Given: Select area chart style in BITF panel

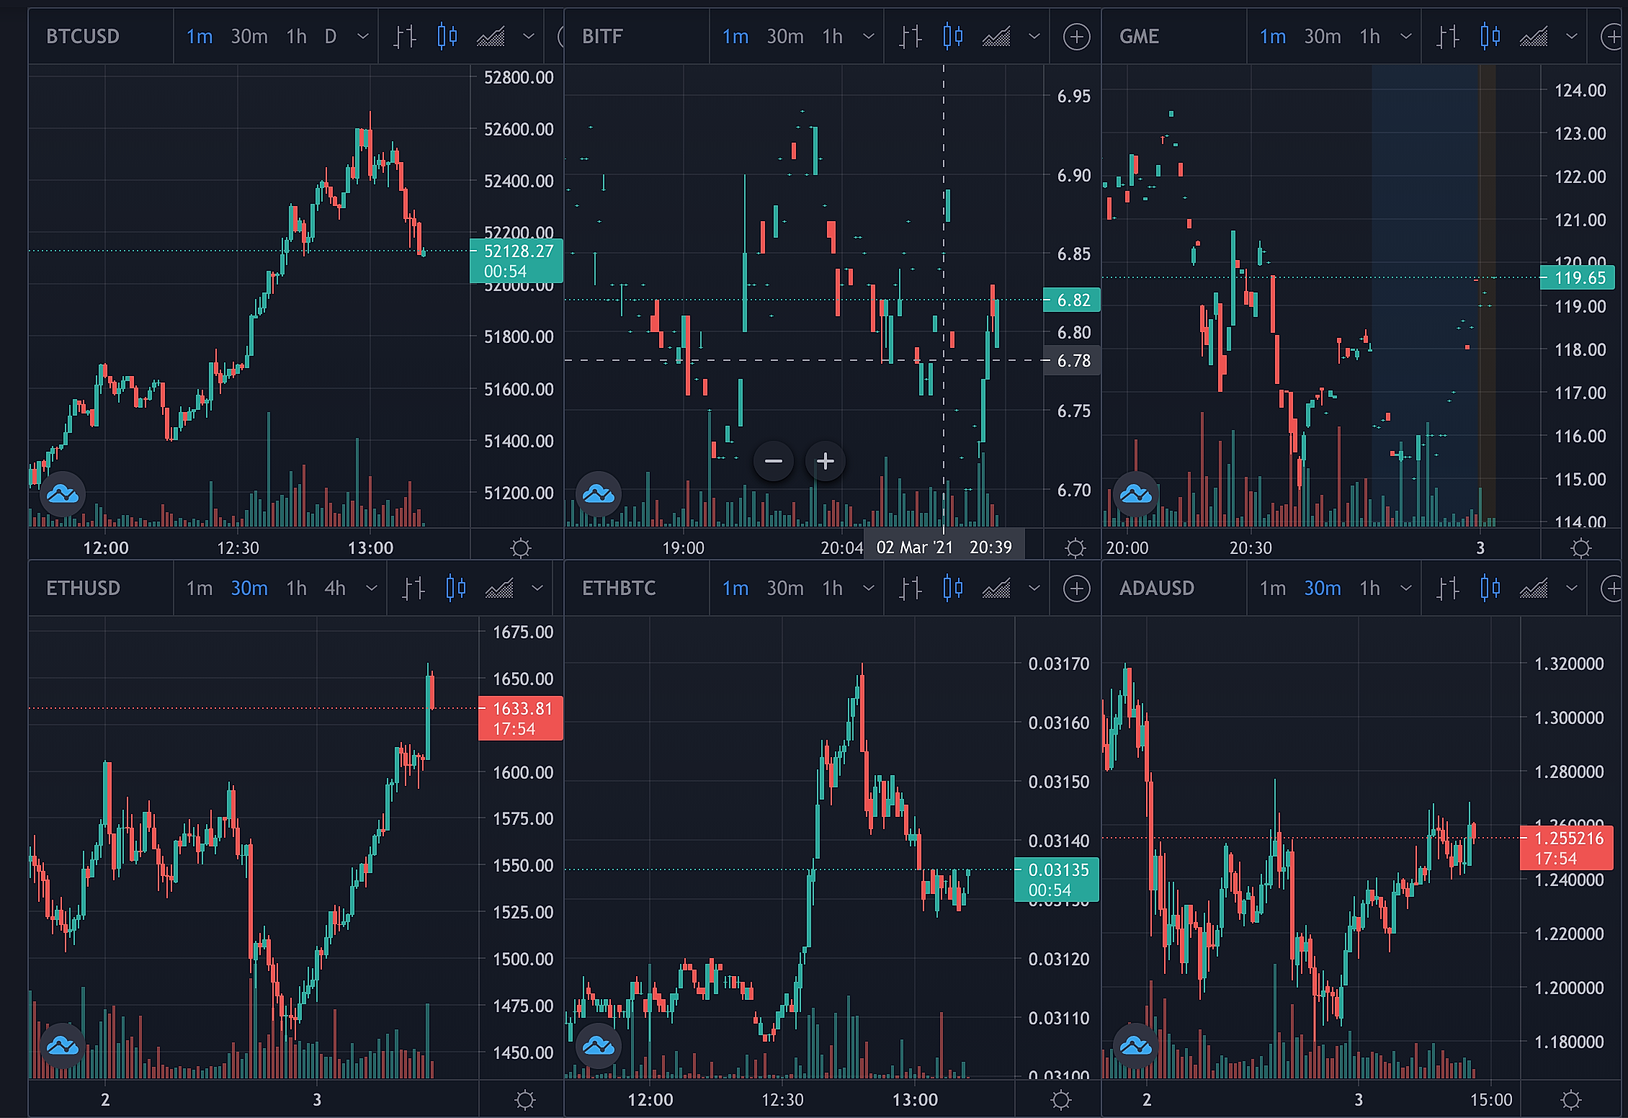Looking at the screenshot, I should 996,36.
